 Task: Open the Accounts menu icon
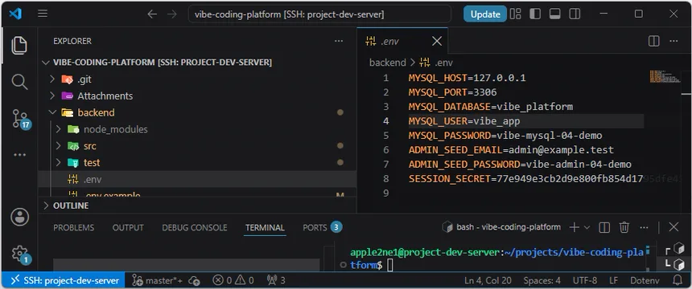[19, 217]
